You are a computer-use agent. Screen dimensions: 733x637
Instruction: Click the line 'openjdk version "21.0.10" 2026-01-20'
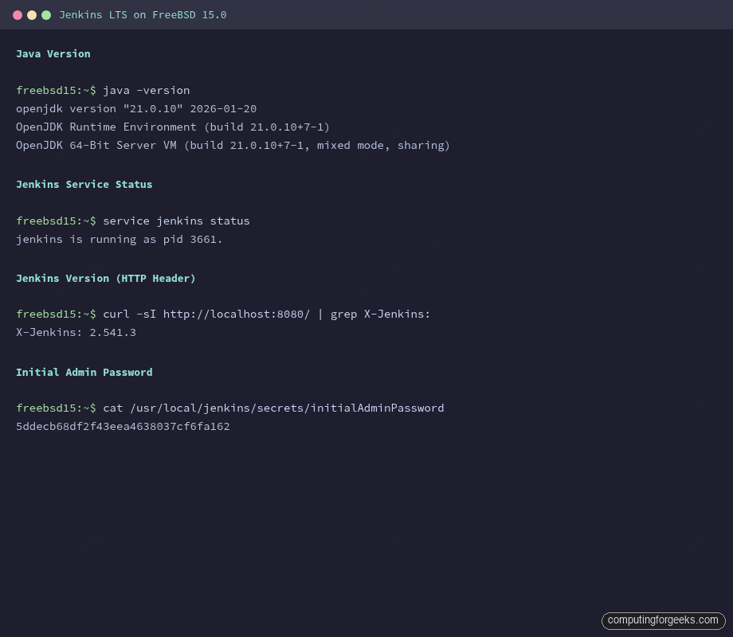pyautogui.click(x=136, y=108)
